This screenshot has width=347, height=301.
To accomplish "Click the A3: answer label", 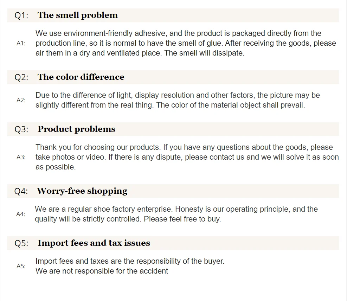I will tap(21, 157).
